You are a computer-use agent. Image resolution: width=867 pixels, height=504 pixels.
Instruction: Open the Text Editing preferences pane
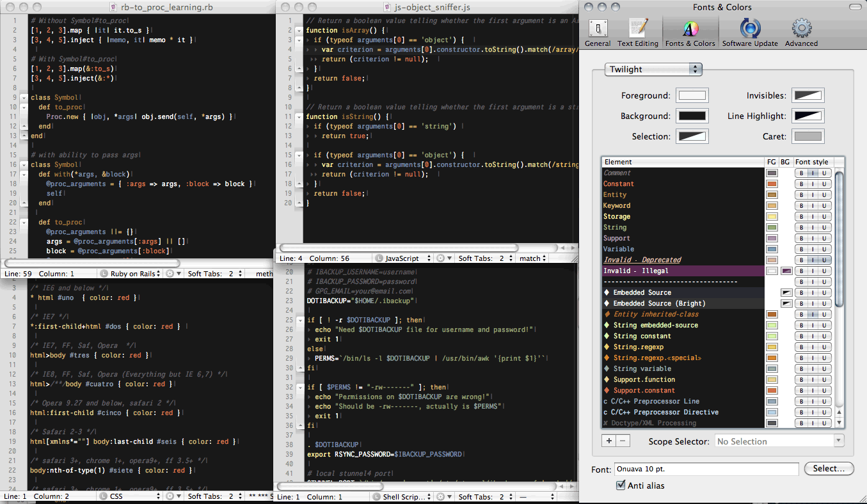coord(637,33)
